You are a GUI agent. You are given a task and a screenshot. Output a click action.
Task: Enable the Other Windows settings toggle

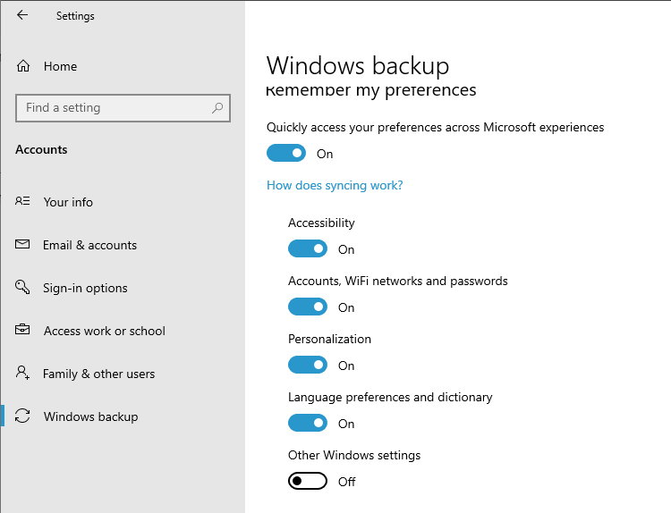point(308,482)
